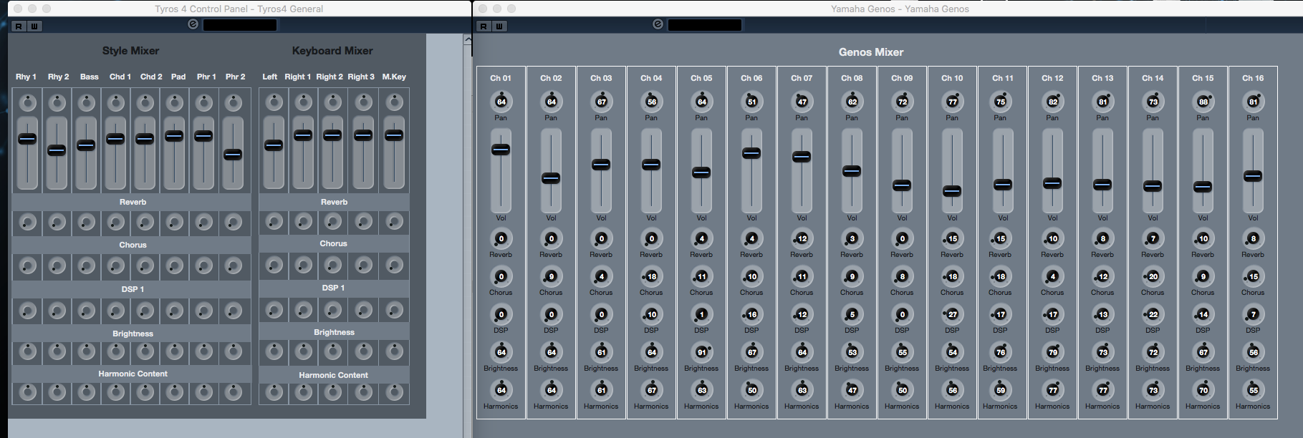Click the Phr 1 Brightness knob in Style Mixer
Screen dimensions: 1303x438
203,351
